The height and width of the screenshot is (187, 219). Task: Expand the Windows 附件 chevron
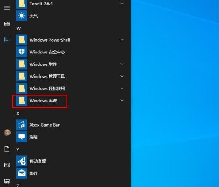[122, 64]
